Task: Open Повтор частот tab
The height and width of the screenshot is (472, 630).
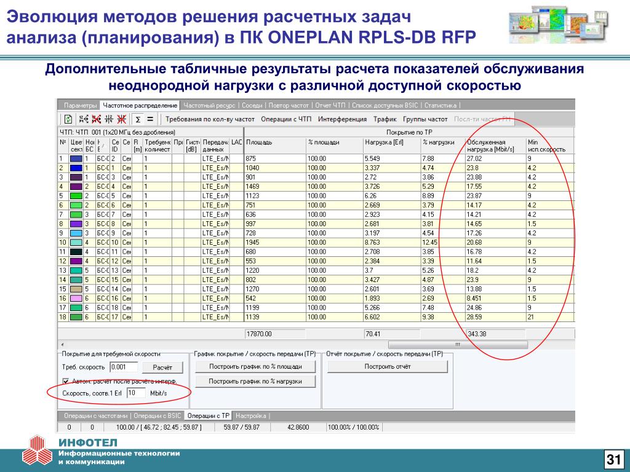Action: coord(289,106)
